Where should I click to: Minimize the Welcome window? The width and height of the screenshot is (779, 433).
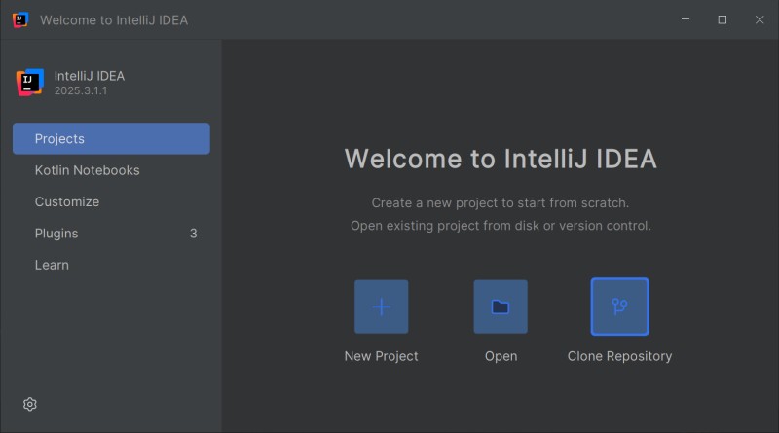pyautogui.click(x=686, y=19)
